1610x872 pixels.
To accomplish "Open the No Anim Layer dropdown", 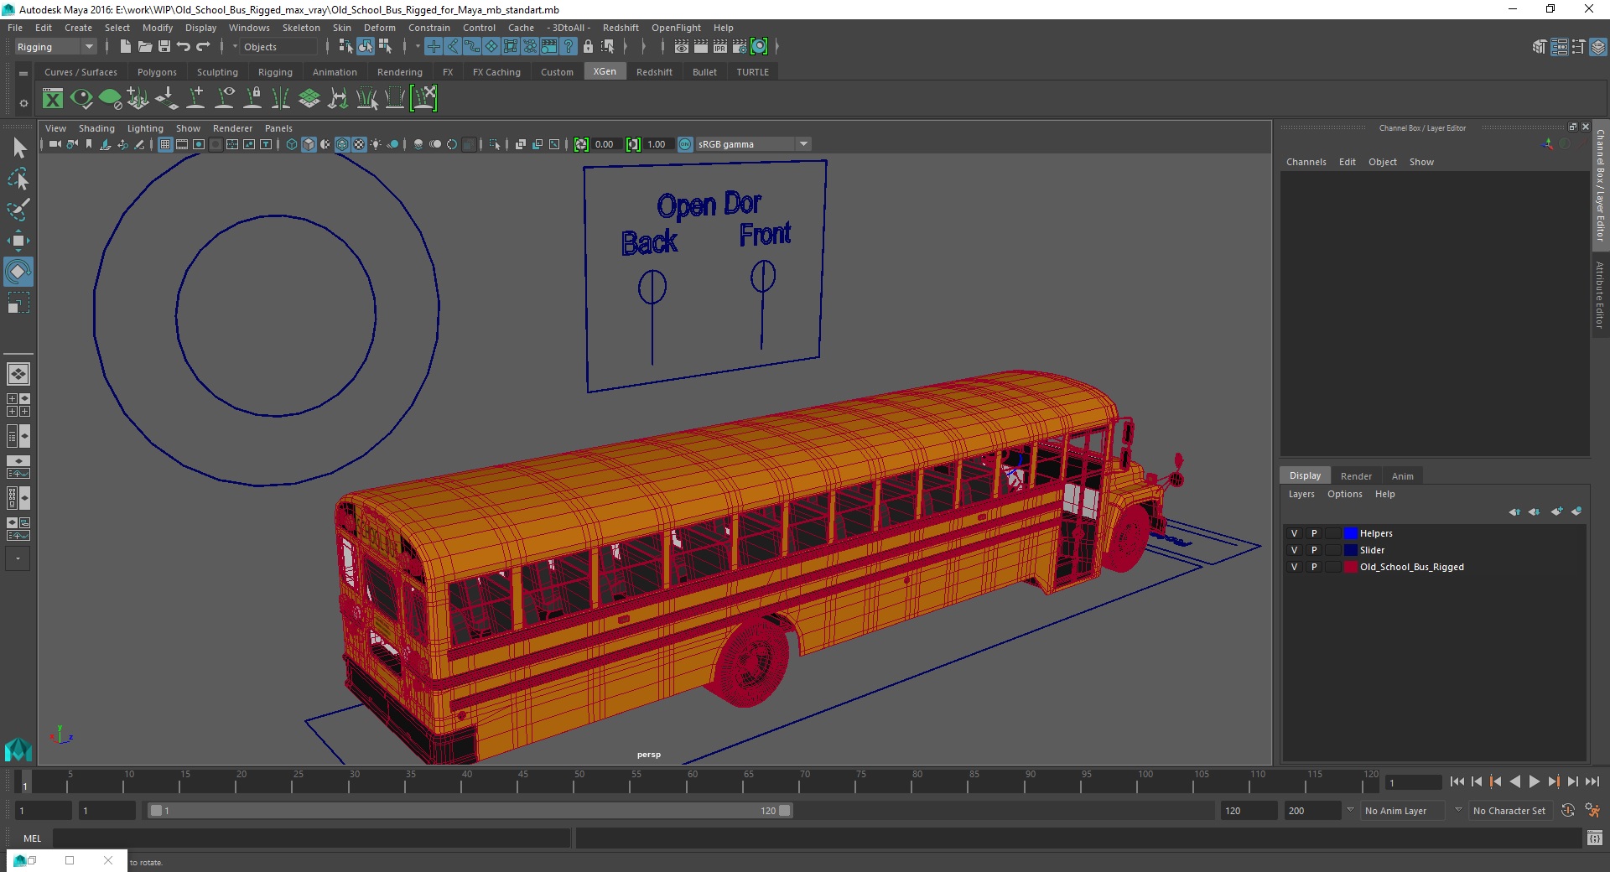I will (x=1403, y=811).
